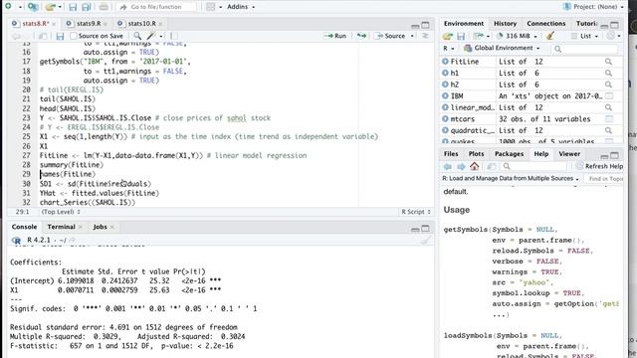Open the Import Dataset dropdown
637x358 pixels.
tap(480, 36)
